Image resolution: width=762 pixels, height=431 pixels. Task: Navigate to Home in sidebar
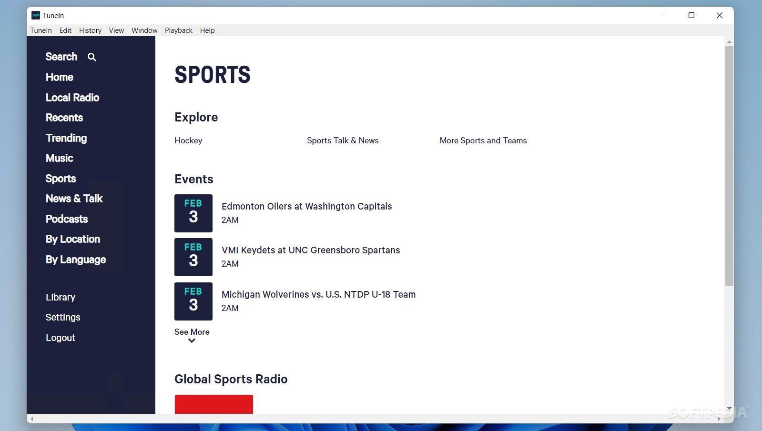(x=60, y=77)
